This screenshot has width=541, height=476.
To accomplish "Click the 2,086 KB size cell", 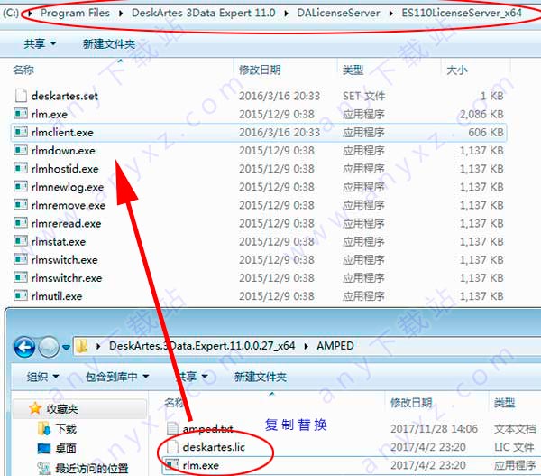I will tap(481, 114).
